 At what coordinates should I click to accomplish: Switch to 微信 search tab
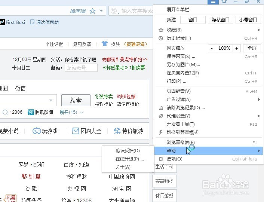(x=20, y=88)
